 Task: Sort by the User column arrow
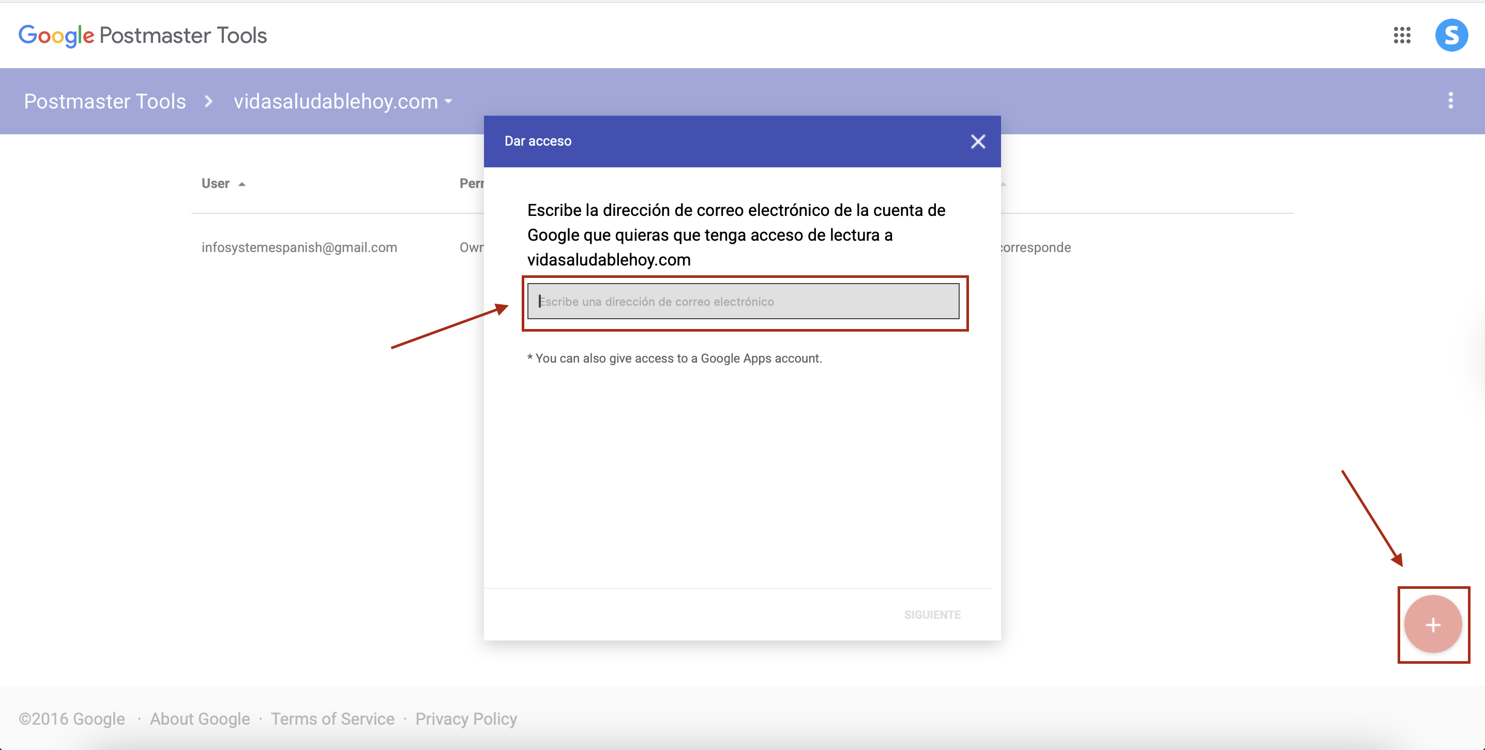[242, 184]
